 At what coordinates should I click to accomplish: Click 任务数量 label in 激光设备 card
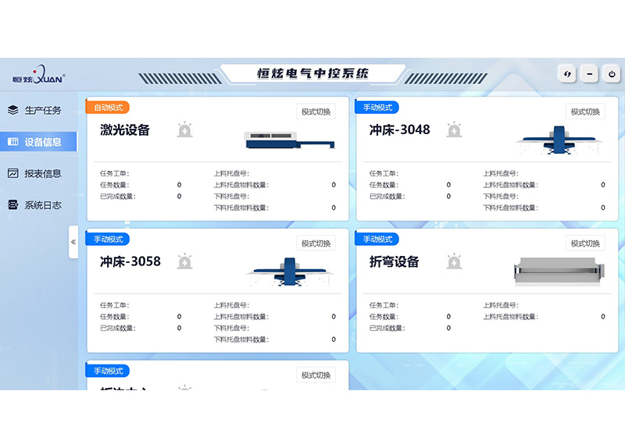pyautogui.click(x=115, y=185)
